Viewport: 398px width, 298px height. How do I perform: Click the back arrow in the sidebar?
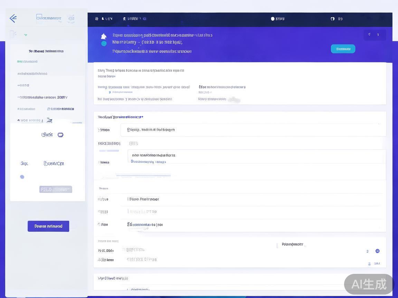[13, 18]
